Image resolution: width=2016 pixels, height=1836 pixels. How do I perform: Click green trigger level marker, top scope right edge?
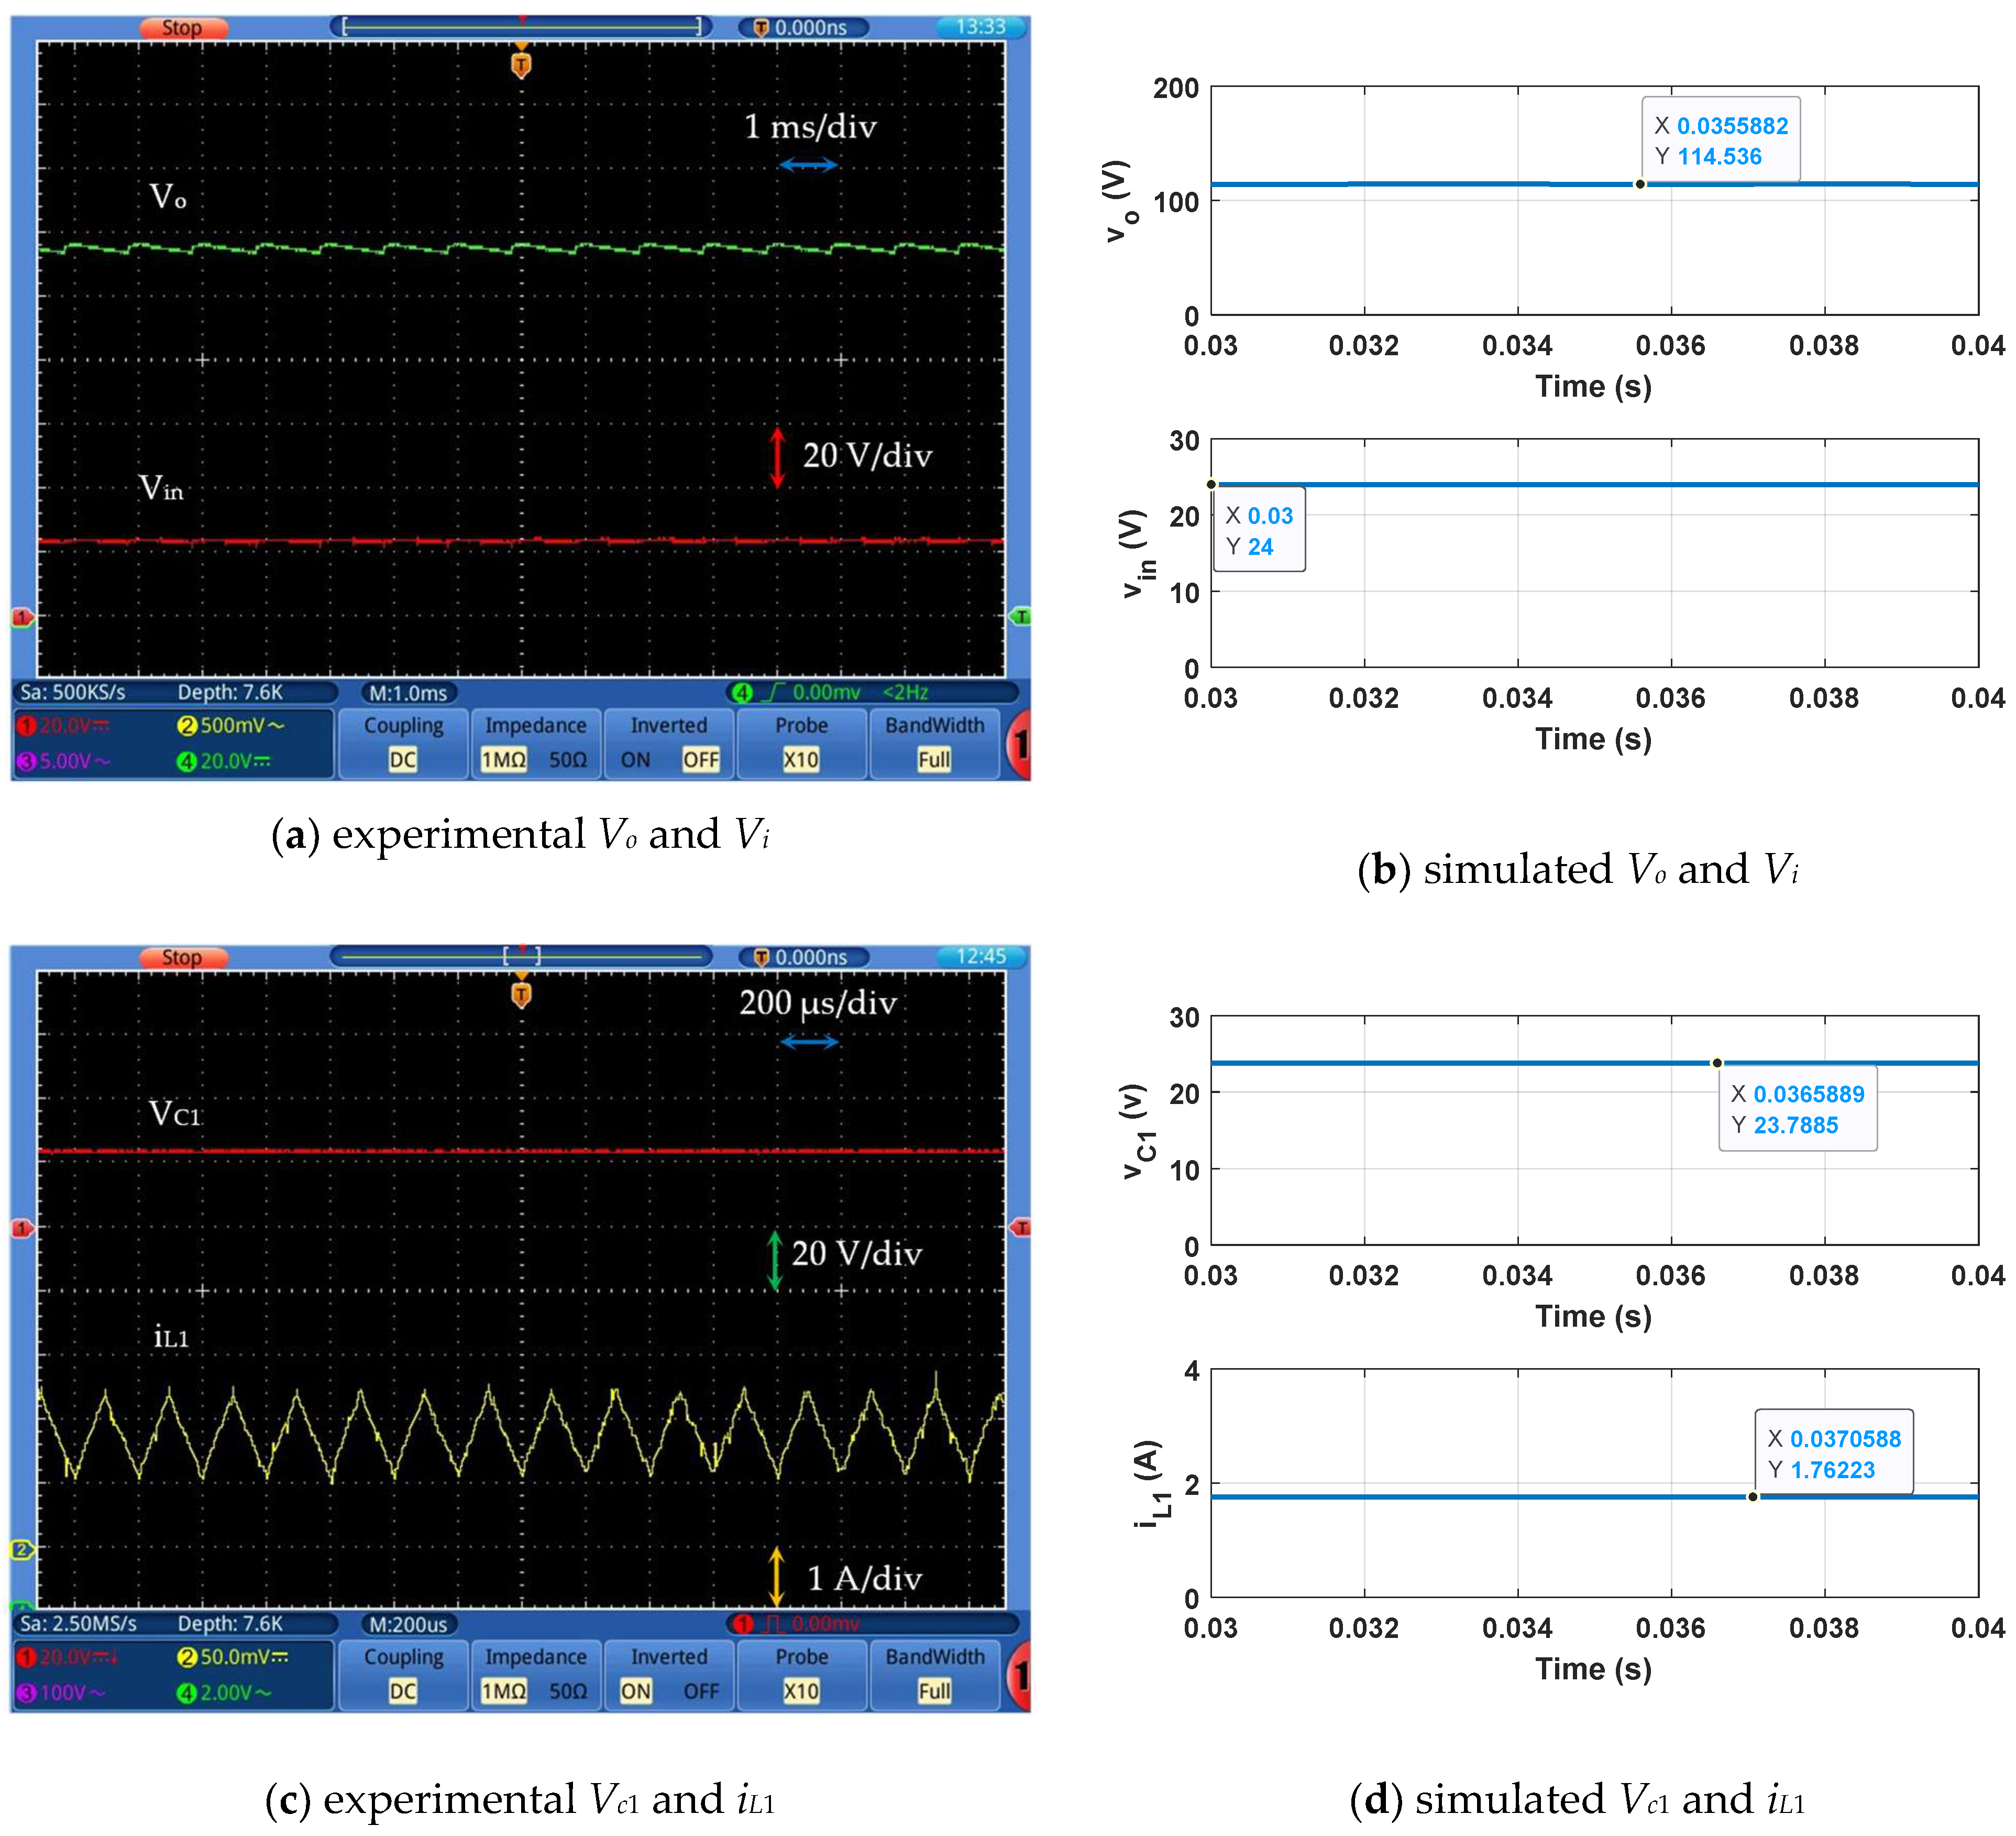[1020, 616]
